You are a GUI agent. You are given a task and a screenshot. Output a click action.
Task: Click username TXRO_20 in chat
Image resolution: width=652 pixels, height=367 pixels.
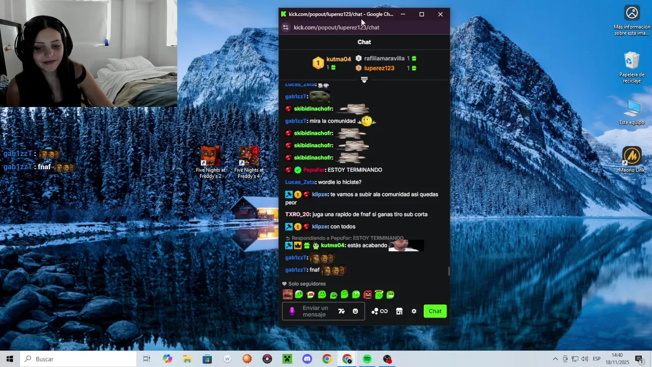point(297,214)
